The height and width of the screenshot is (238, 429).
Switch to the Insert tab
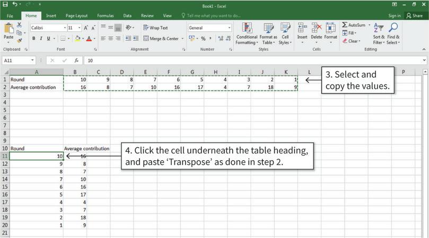(51, 16)
